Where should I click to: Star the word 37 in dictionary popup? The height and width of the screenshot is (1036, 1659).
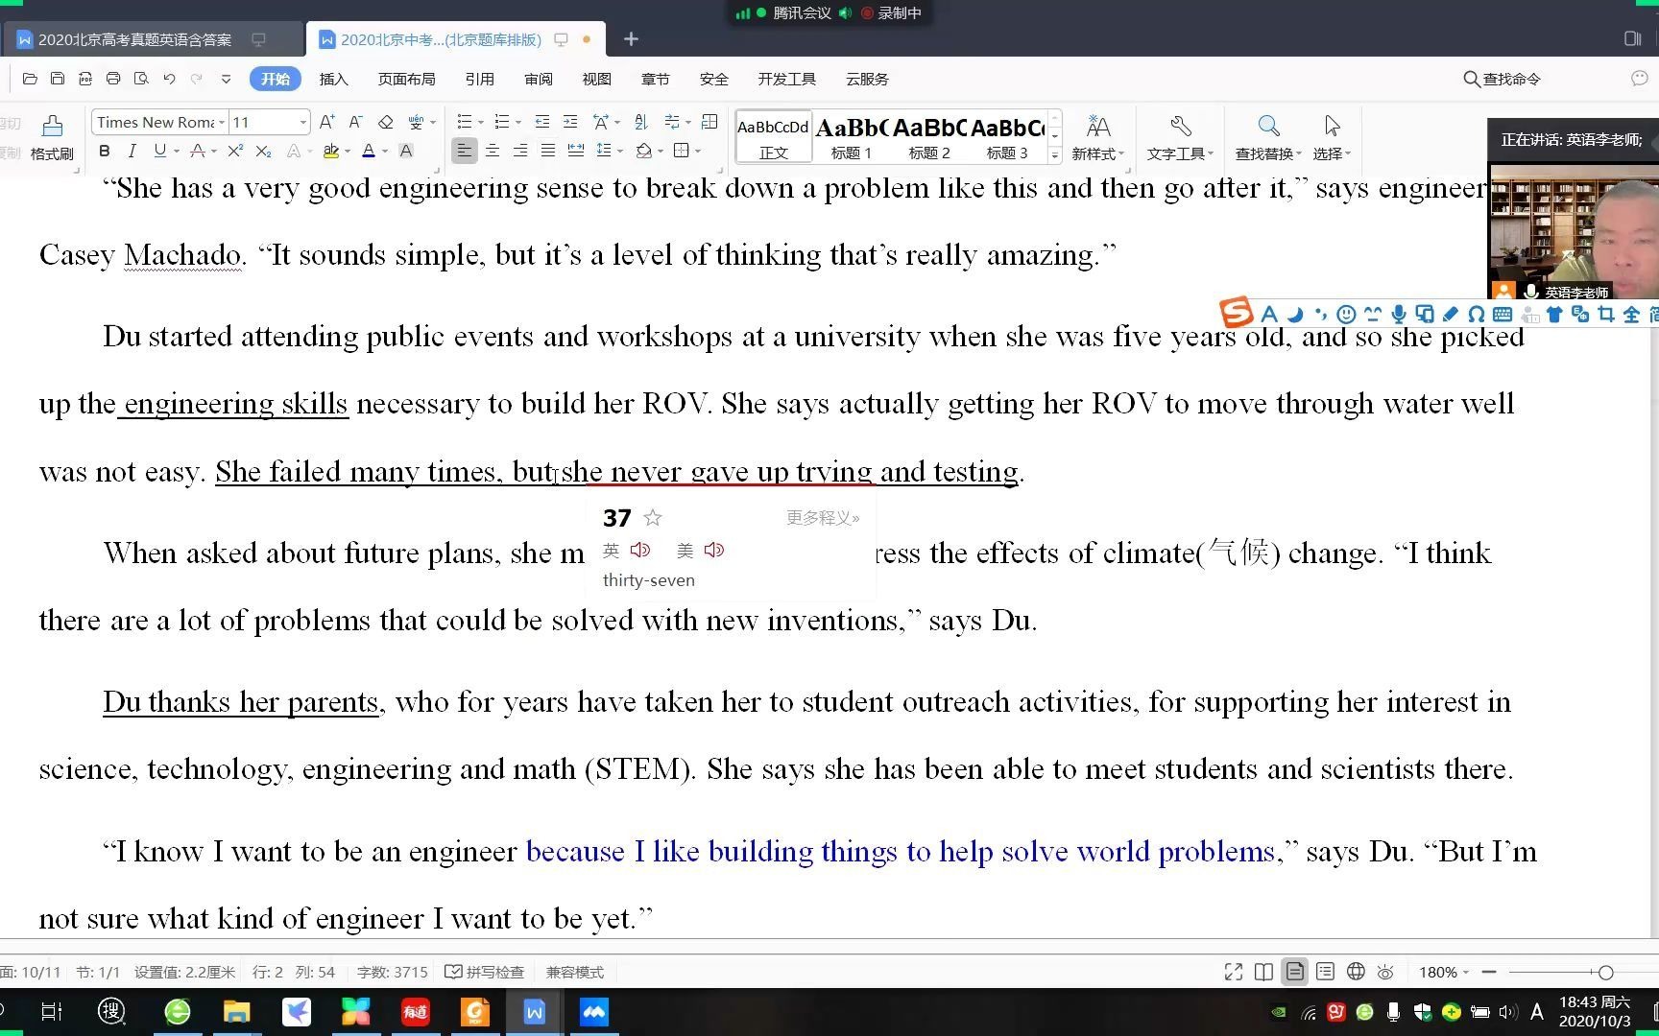[653, 518]
